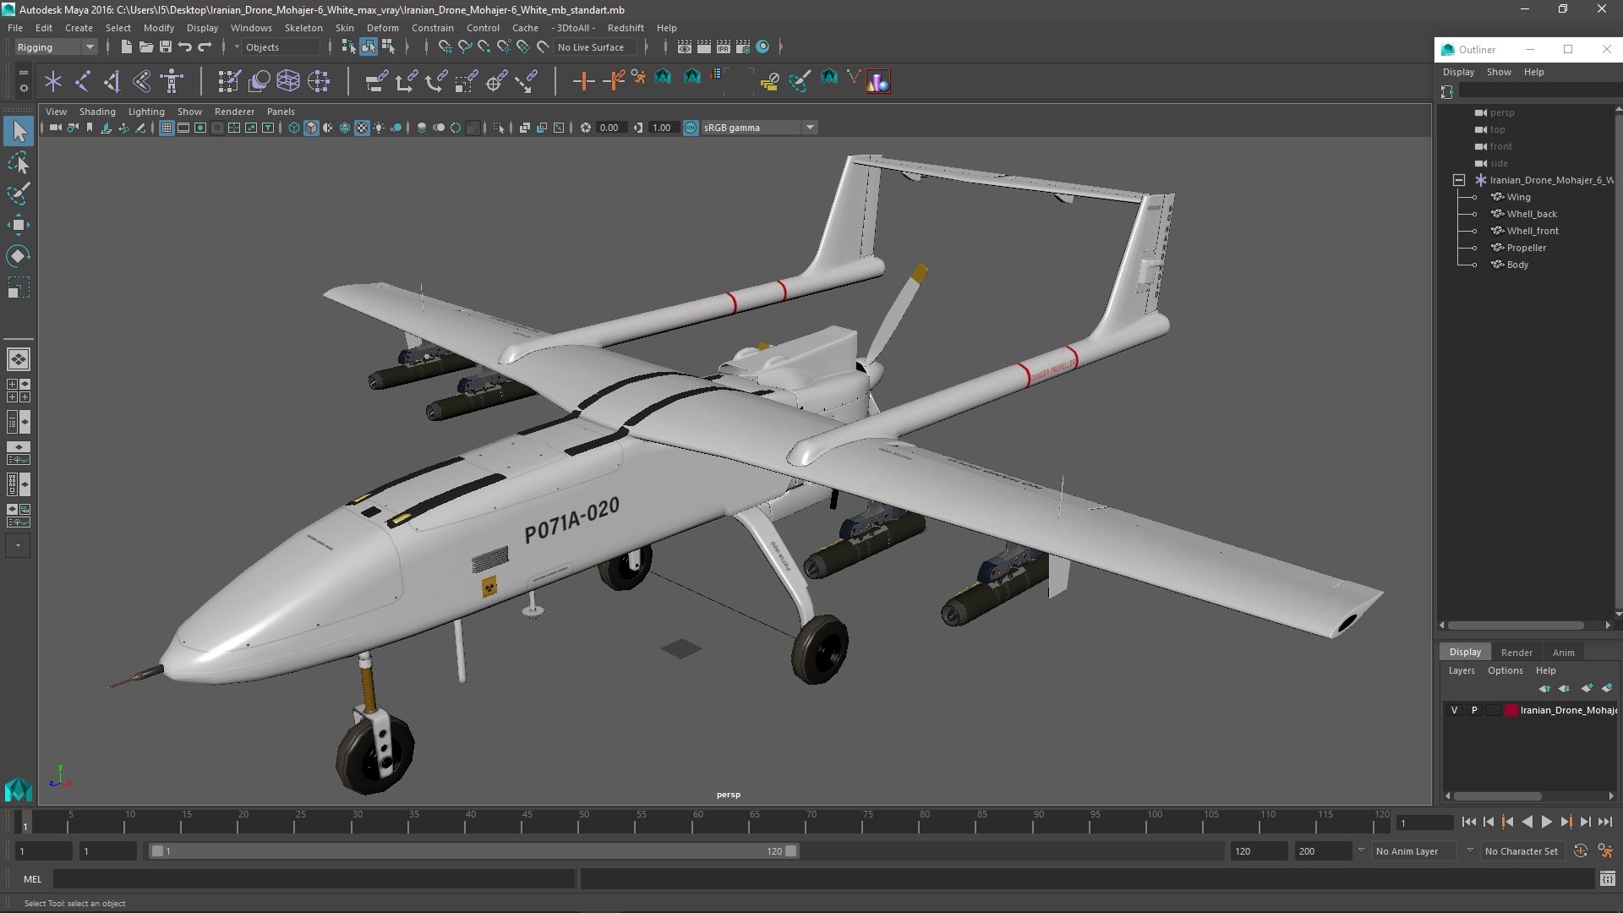Viewport: 1623px width, 913px height.
Task: Click the Open Scene folder icon
Action: (x=145, y=47)
